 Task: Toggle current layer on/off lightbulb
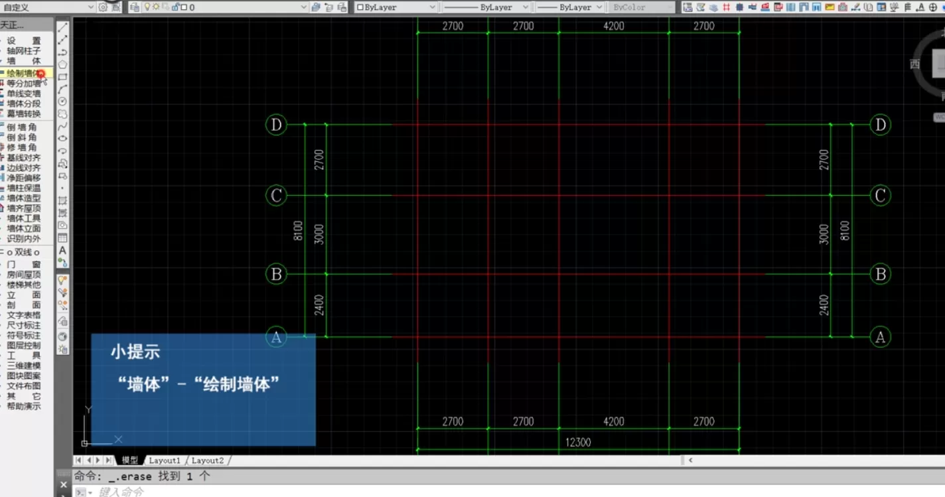(147, 7)
